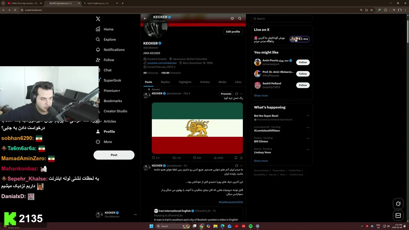Switch to the PooryX browser tab
This screenshot has width=409, height=230.
tap(101, 3)
